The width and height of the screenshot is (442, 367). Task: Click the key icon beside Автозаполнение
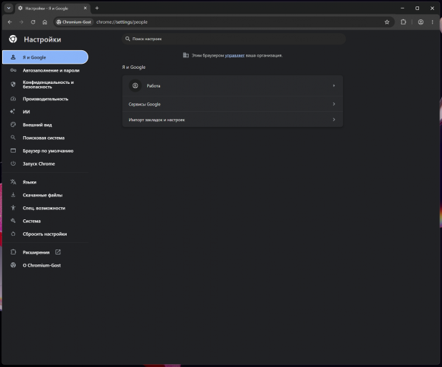(13, 70)
